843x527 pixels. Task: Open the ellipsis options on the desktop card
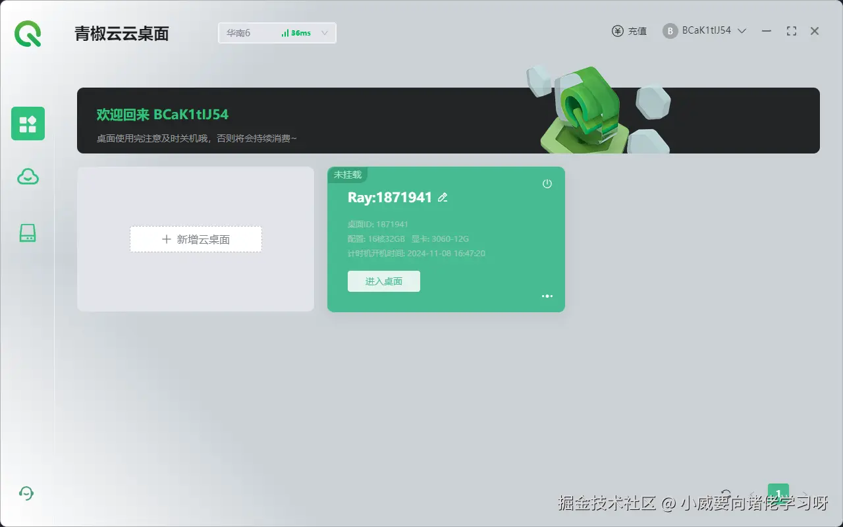[547, 296]
